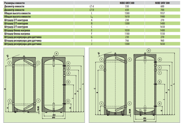The width and height of the screenshot is (182, 123).
Task: Click the value '766' in row I
Action: click(127, 41)
